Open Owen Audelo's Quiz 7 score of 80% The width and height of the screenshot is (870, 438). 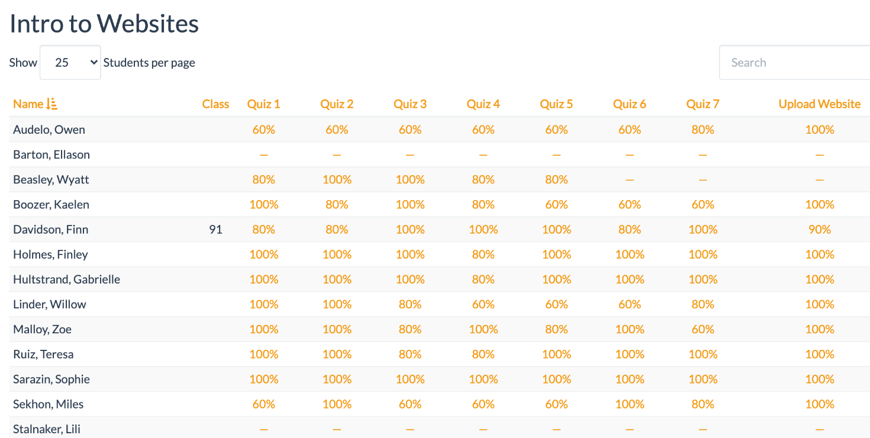click(x=703, y=130)
